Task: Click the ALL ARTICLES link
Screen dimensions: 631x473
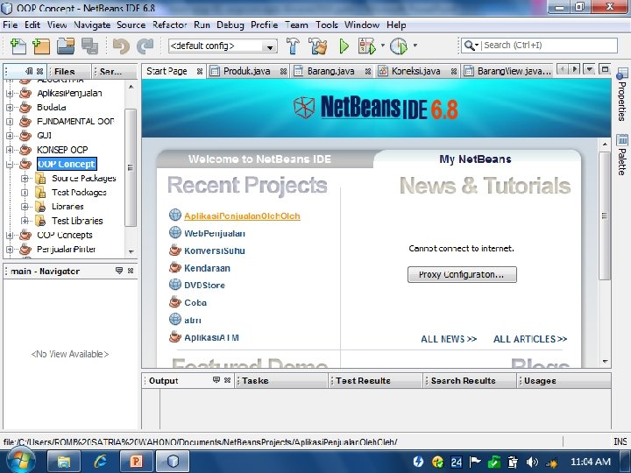Action: [x=530, y=339]
